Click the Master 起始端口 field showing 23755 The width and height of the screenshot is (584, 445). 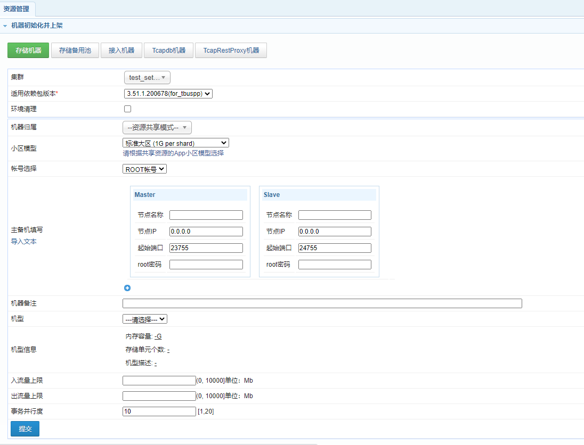206,248
